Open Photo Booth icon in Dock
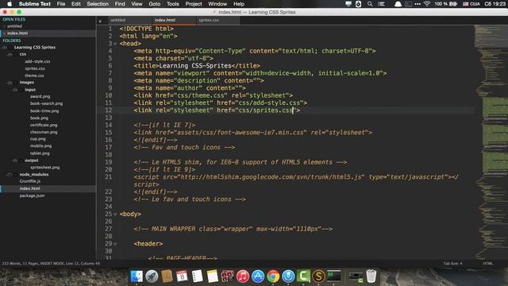Image resolution: width=508 pixels, height=286 pixels. click(x=227, y=276)
